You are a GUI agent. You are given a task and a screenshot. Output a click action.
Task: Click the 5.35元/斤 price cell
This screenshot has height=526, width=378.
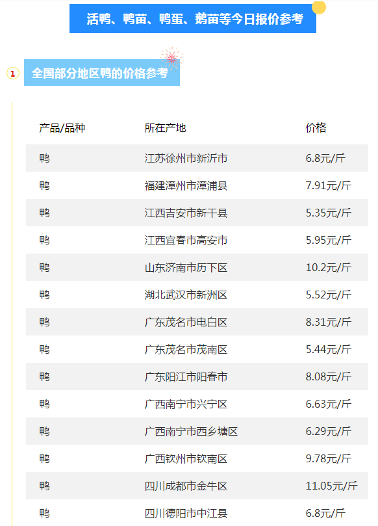329,213
